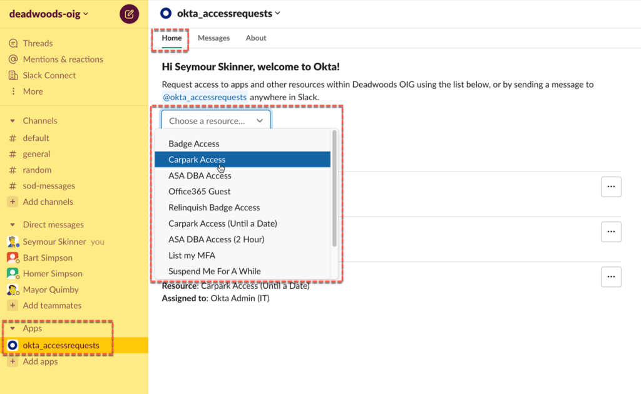Click Add teammates in the sidebar
Screen dimensions: 641x394
click(52, 306)
